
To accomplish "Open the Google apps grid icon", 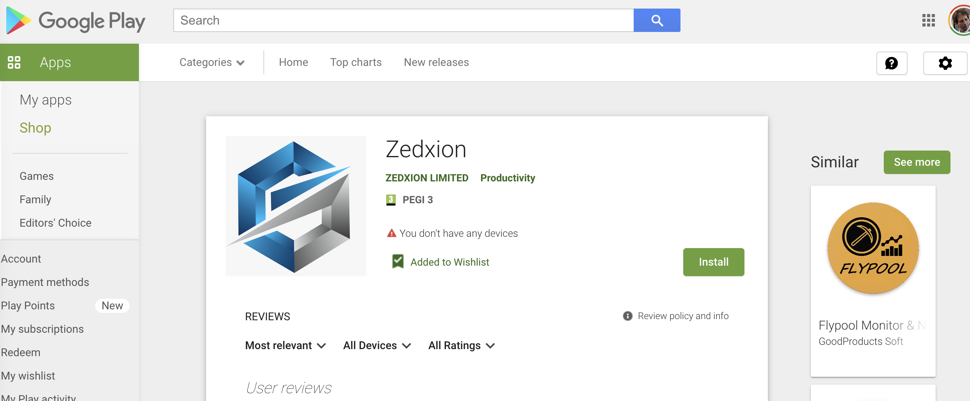I will pos(928,20).
